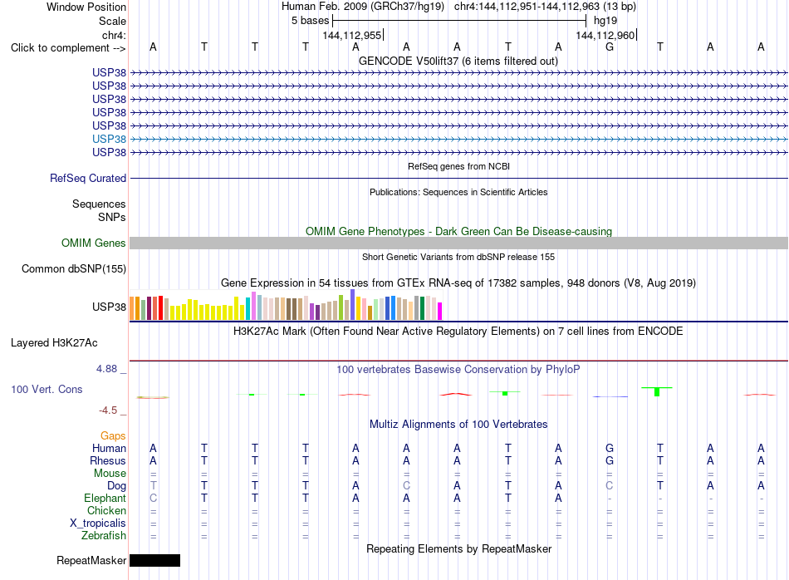The width and height of the screenshot is (789, 580).
Task: Click the USP38 label beside the GTEx bar chart
Action: [x=109, y=307]
